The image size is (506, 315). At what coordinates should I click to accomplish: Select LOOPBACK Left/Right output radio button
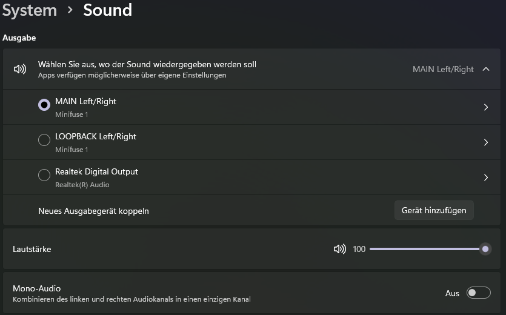coord(44,140)
